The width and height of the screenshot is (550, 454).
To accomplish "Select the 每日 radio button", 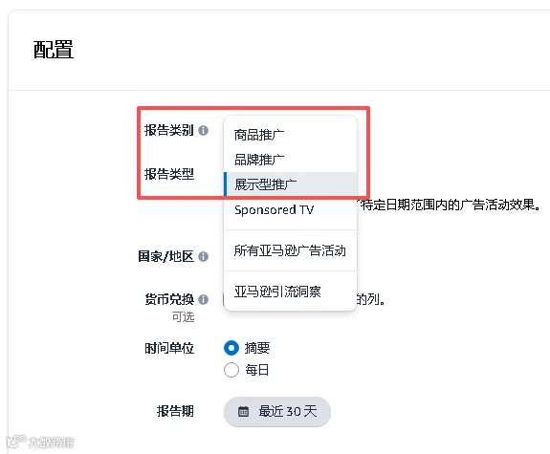I will point(231,370).
